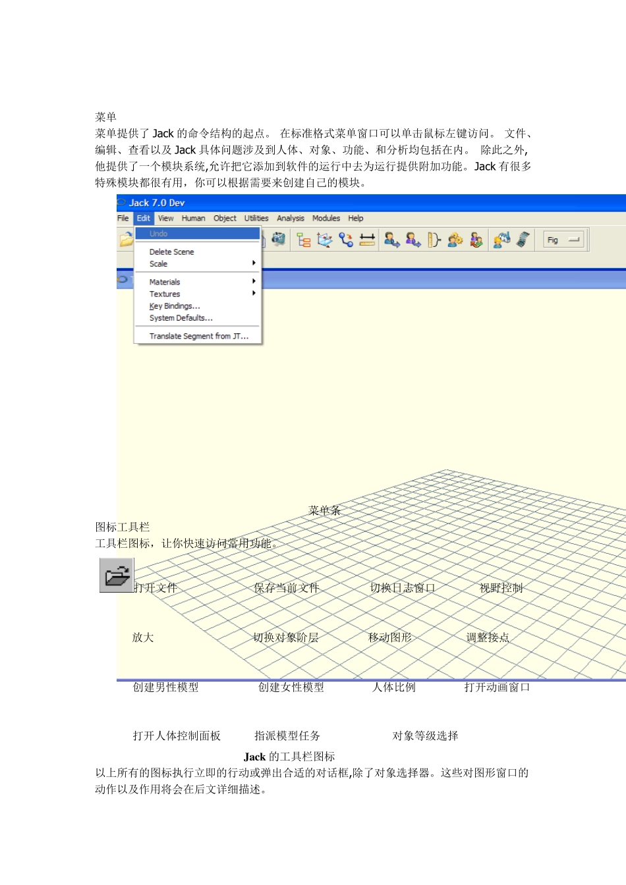Open the Utilities menu
The width and height of the screenshot is (626, 885).
[x=256, y=219]
